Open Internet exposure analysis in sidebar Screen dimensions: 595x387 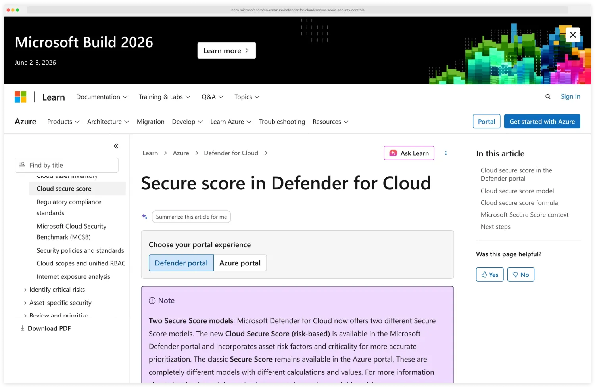pyautogui.click(x=73, y=277)
